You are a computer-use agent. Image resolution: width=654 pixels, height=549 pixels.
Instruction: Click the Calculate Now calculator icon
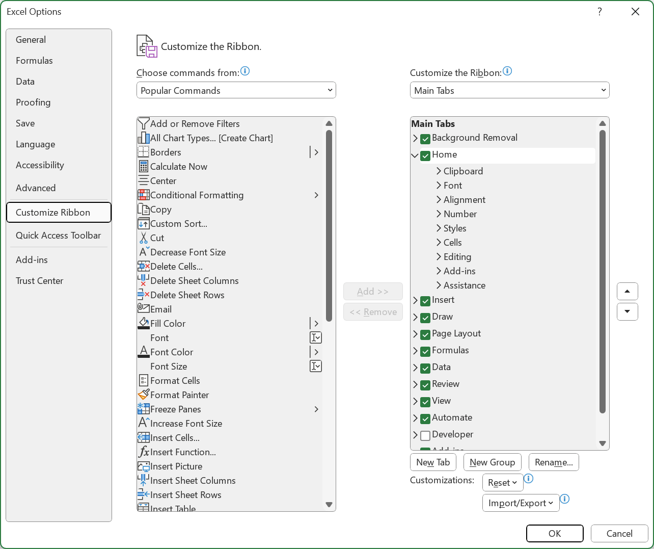144,167
